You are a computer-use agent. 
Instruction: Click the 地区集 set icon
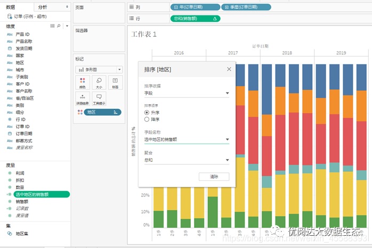(x=10, y=234)
